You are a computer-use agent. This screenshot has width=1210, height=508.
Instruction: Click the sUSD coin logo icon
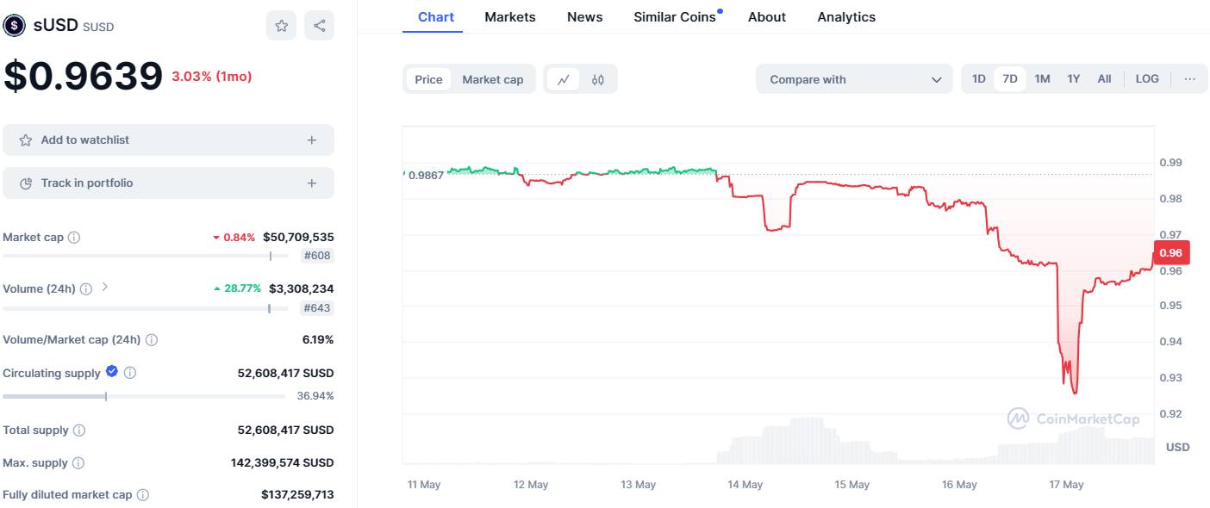pos(15,26)
